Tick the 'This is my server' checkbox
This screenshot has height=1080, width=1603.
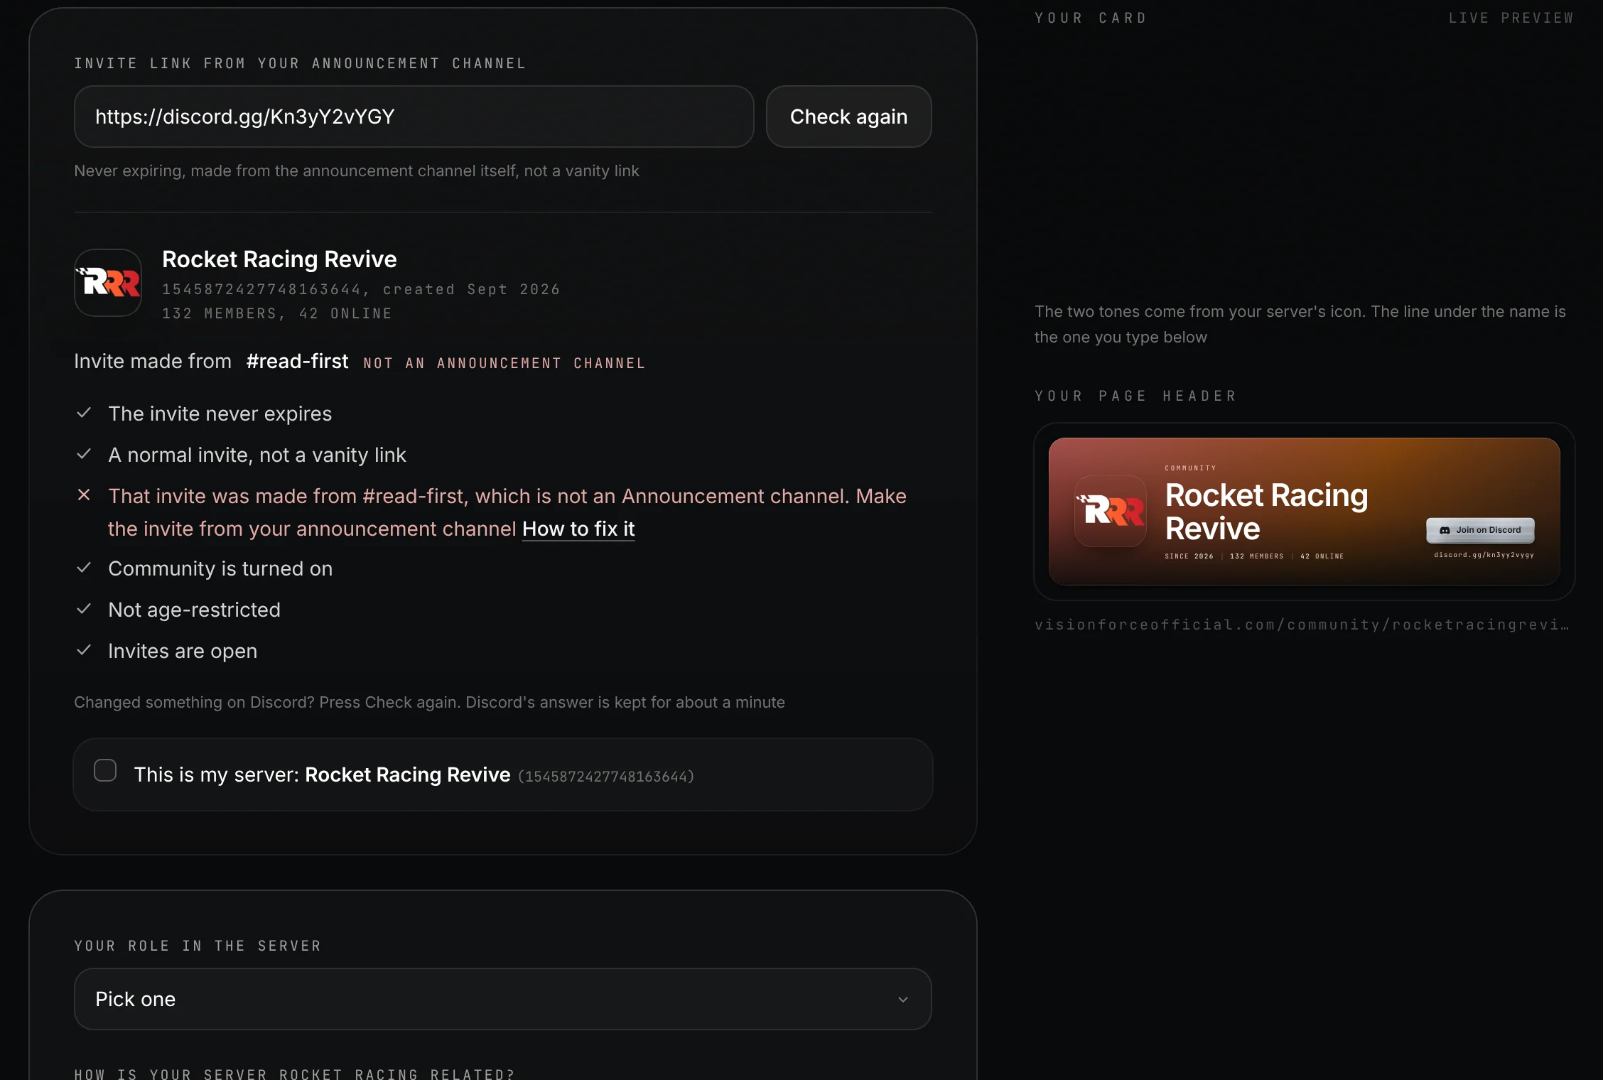click(105, 770)
